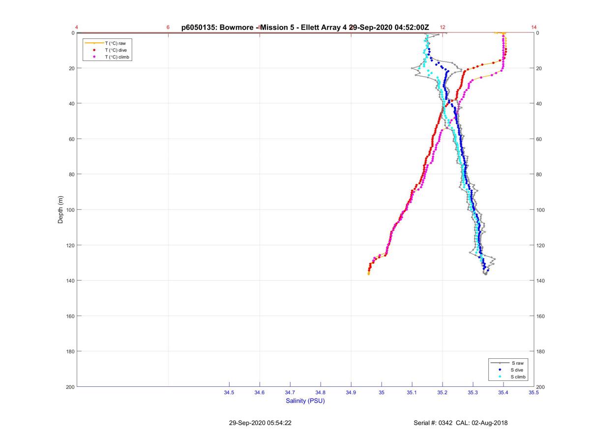Click salinity tick label 34.7
The height and width of the screenshot is (435, 590).
[290, 392]
